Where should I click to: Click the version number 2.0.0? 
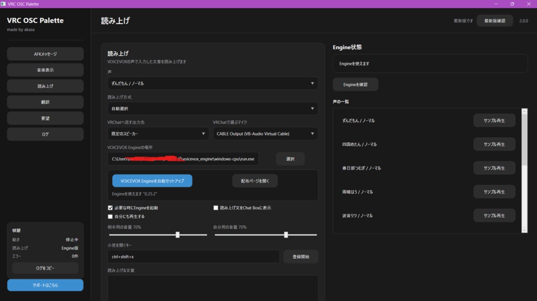coord(523,21)
